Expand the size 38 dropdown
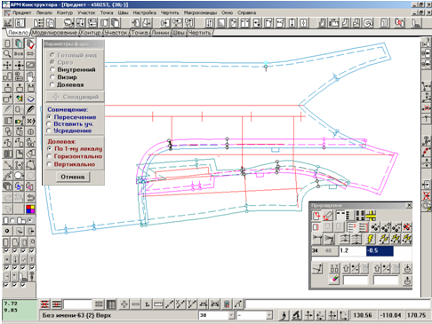Image resolution: width=432 pixels, height=324 pixels. [x=231, y=315]
